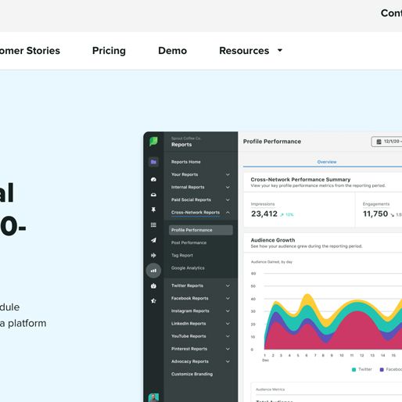Switch to the Overview tab

[327, 162]
